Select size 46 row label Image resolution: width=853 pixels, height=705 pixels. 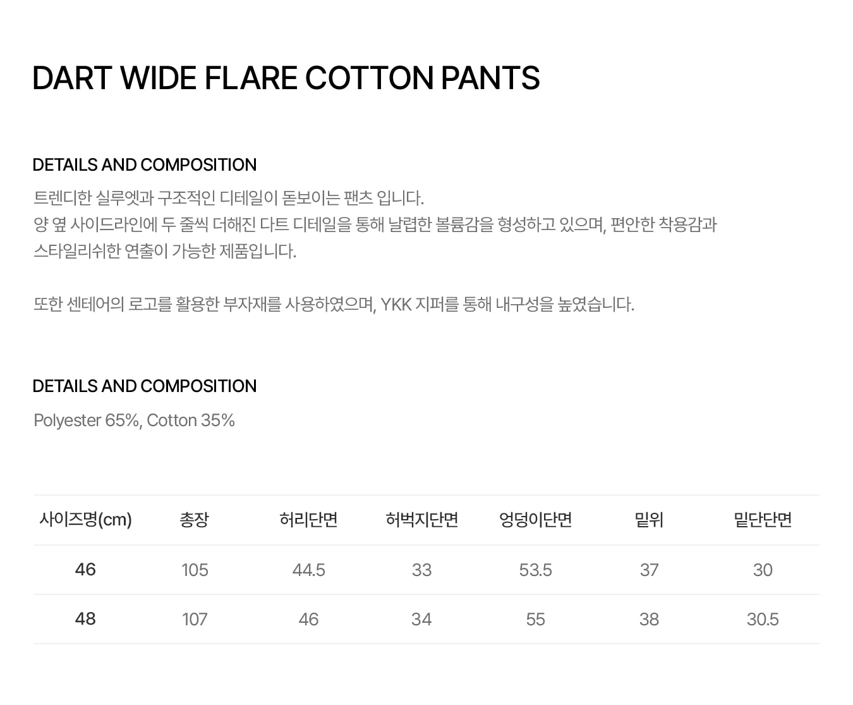point(85,570)
